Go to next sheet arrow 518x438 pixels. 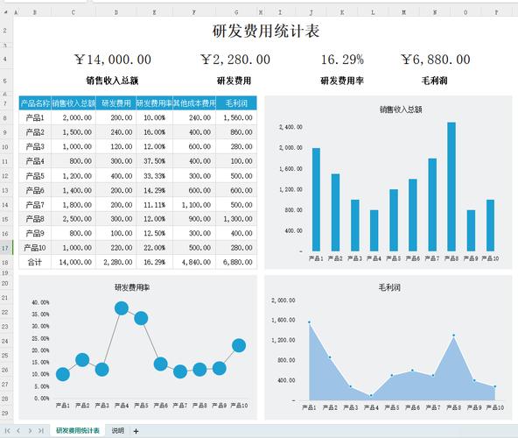coord(30,430)
